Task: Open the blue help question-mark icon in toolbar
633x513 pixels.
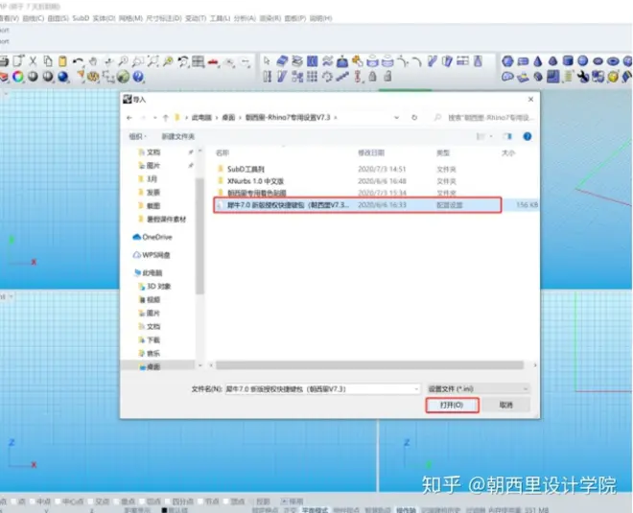Action: pyautogui.click(x=138, y=77)
